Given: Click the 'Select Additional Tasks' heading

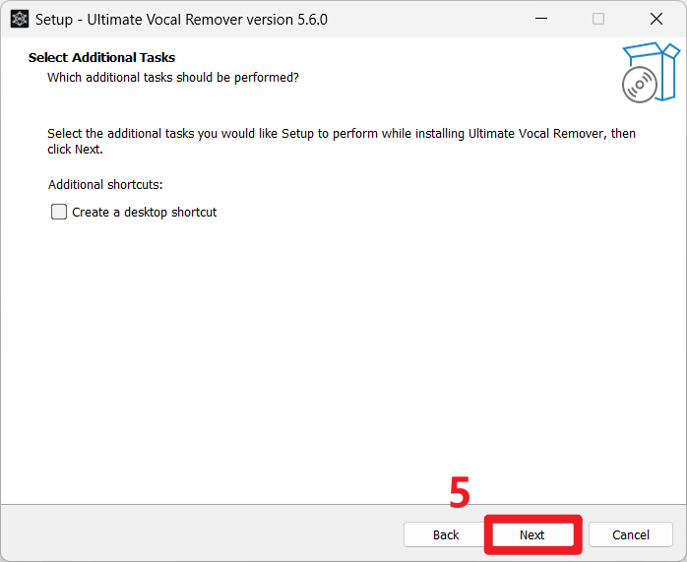Looking at the screenshot, I should point(101,57).
